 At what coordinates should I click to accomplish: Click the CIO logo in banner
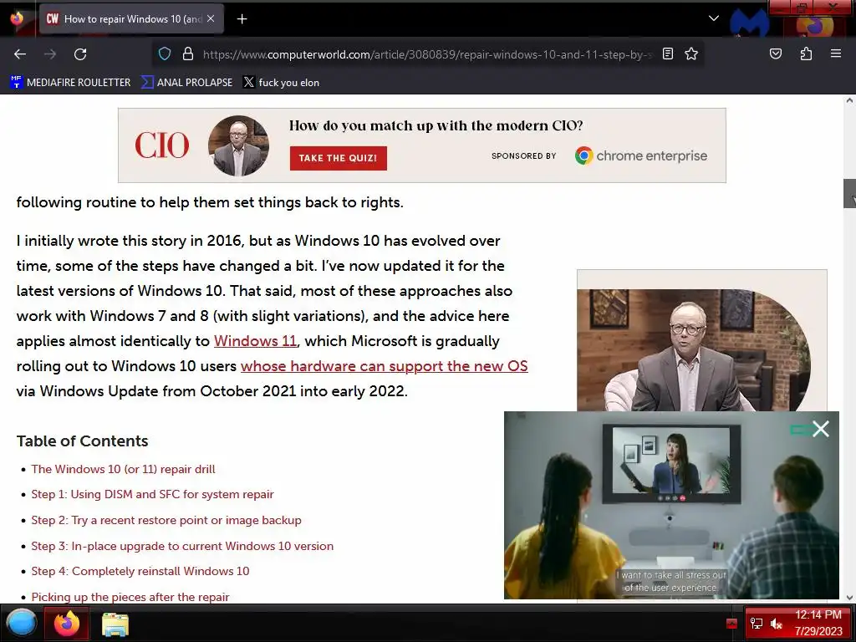tap(161, 145)
